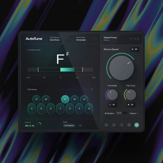
Task: Toggle the G# note key
Action: coord(75,99)
